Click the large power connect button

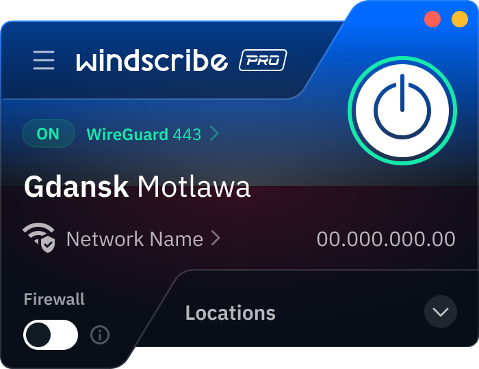pyautogui.click(x=402, y=111)
